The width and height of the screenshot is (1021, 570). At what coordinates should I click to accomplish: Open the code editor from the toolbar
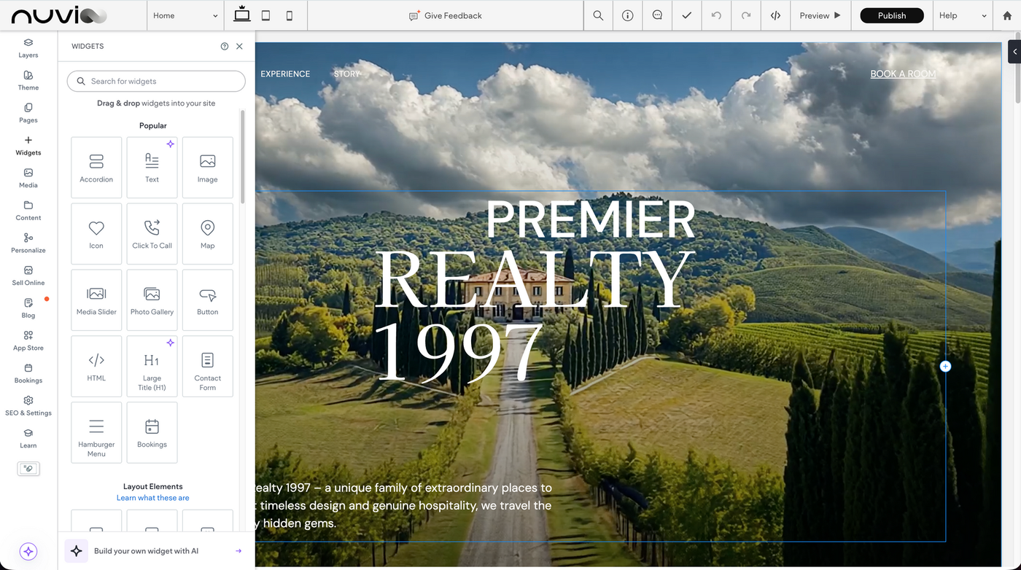pos(775,15)
